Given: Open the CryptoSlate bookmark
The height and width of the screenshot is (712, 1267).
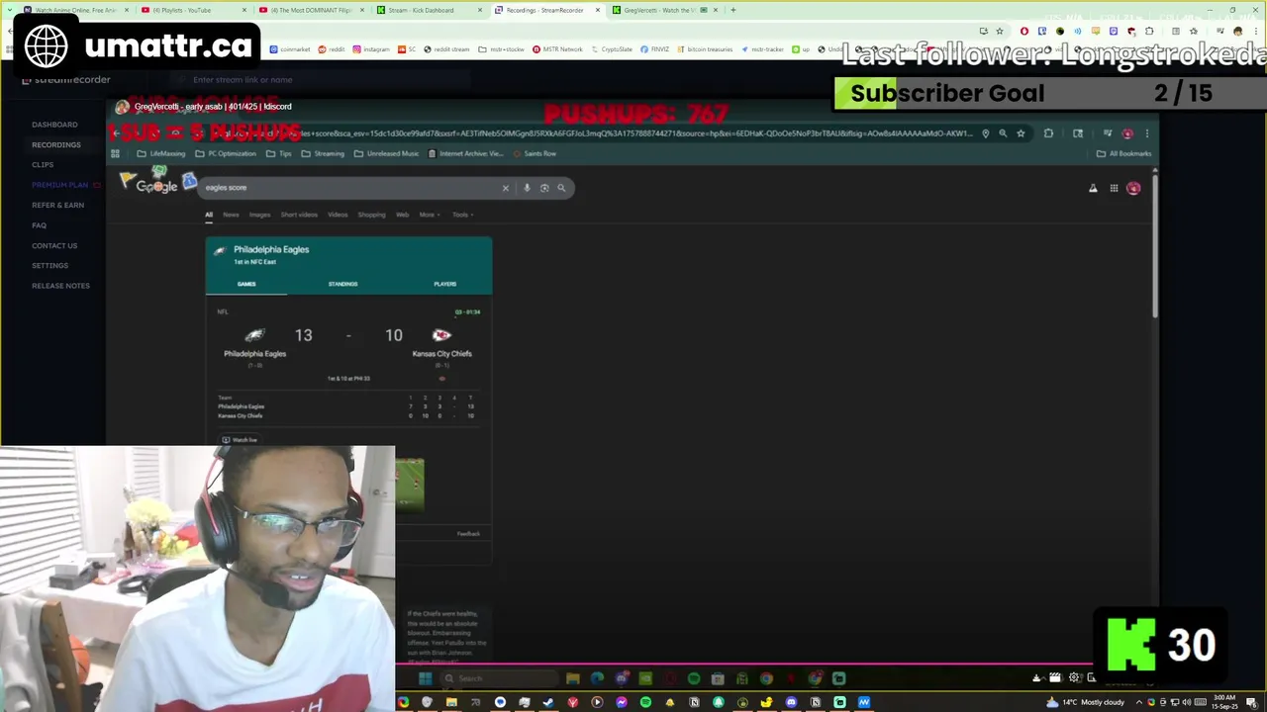Looking at the screenshot, I should (x=612, y=49).
